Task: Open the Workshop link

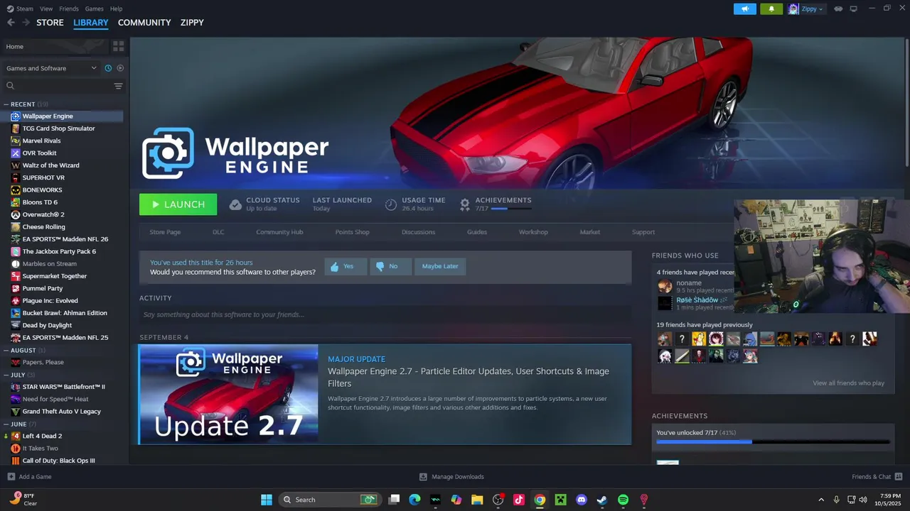Action: (533, 232)
